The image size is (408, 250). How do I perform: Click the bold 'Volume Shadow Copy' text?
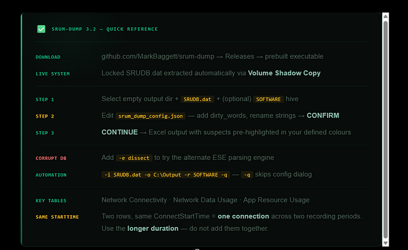click(284, 73)
